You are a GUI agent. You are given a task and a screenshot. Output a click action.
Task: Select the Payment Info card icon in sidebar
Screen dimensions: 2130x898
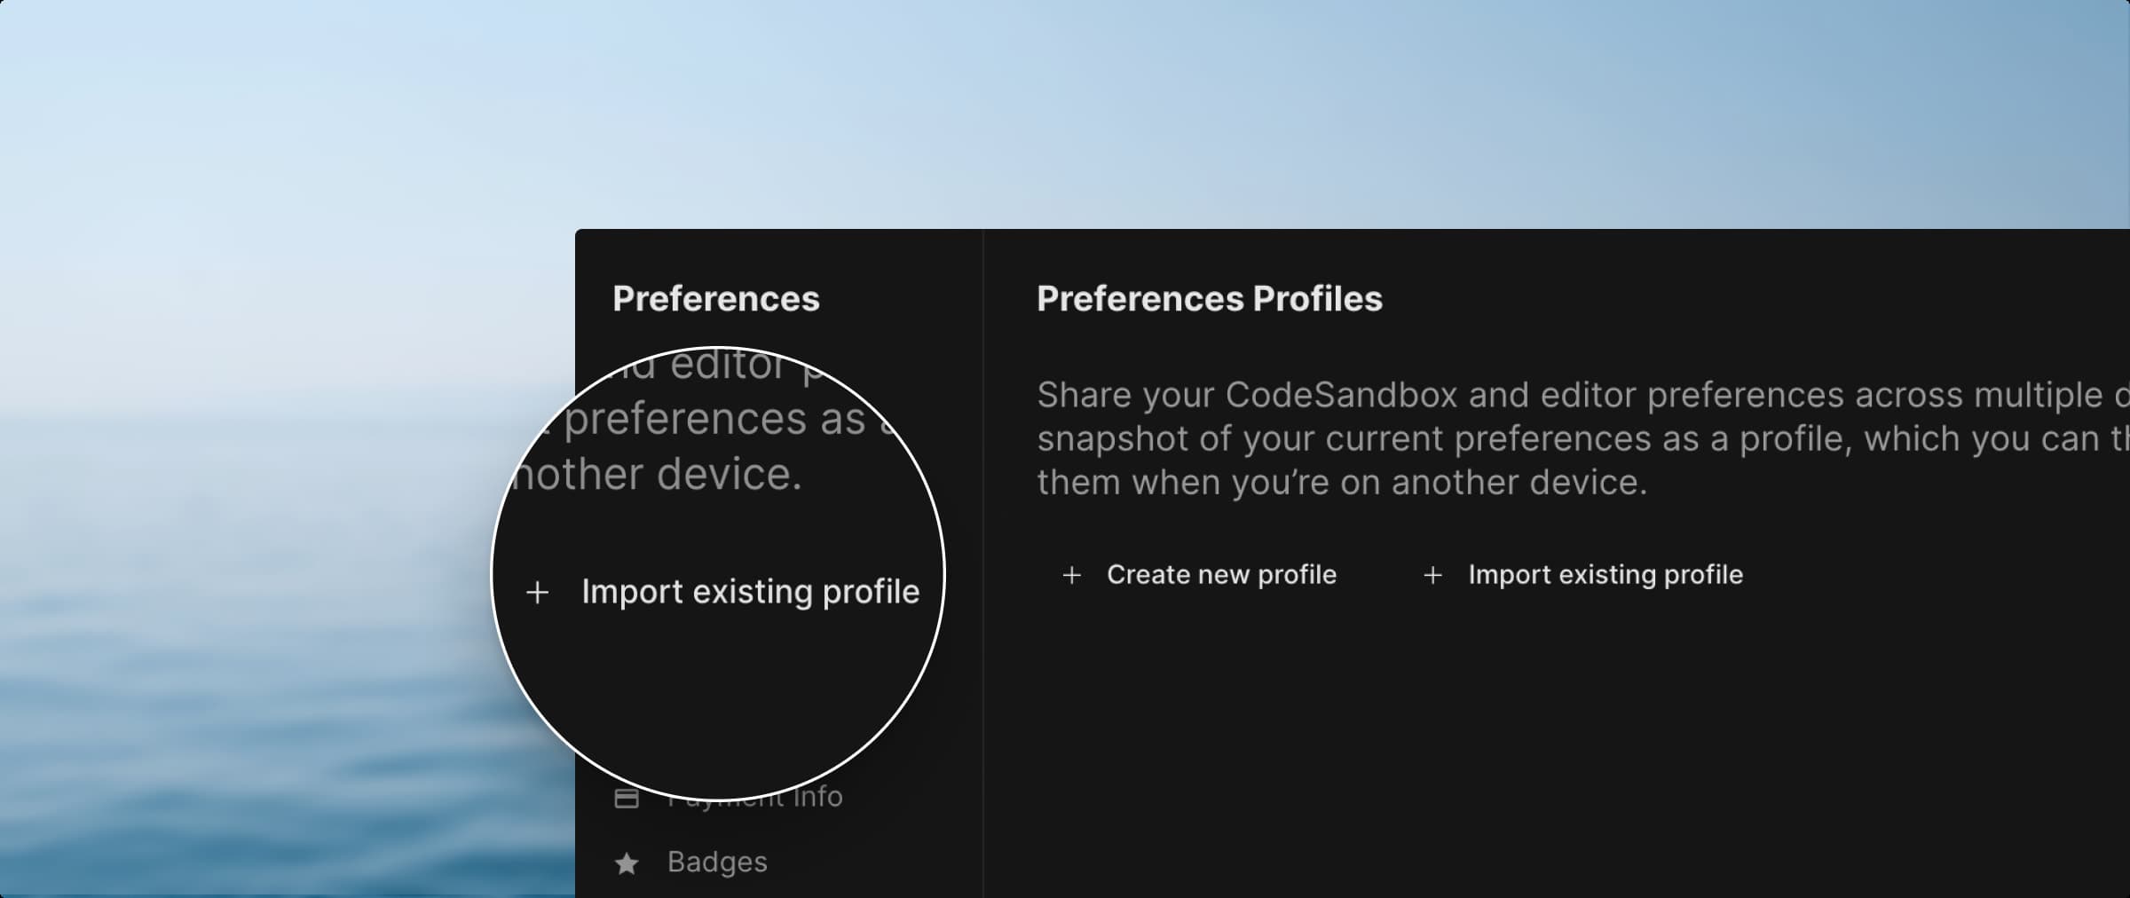coord(627,796)
